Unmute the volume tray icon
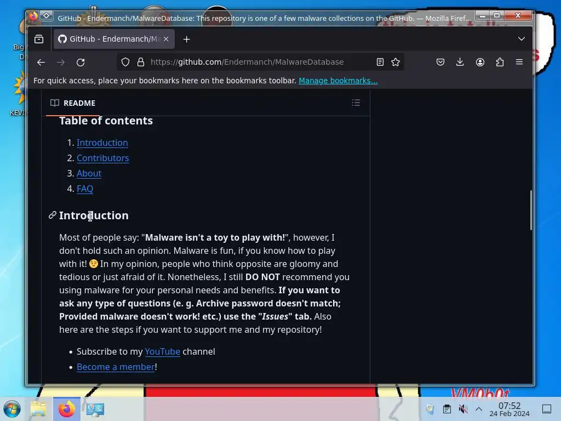Screen dimensions: 561x421 [463, 409]
